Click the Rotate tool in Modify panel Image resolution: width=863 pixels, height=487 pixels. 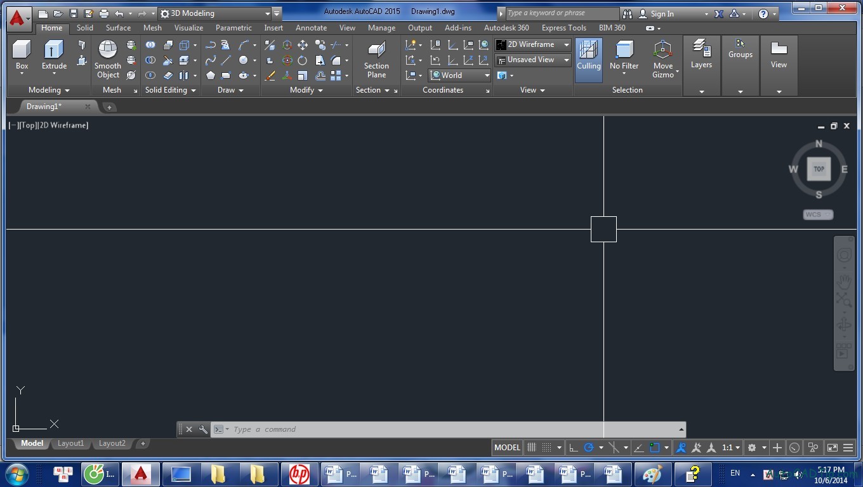(x=303, y=60)
